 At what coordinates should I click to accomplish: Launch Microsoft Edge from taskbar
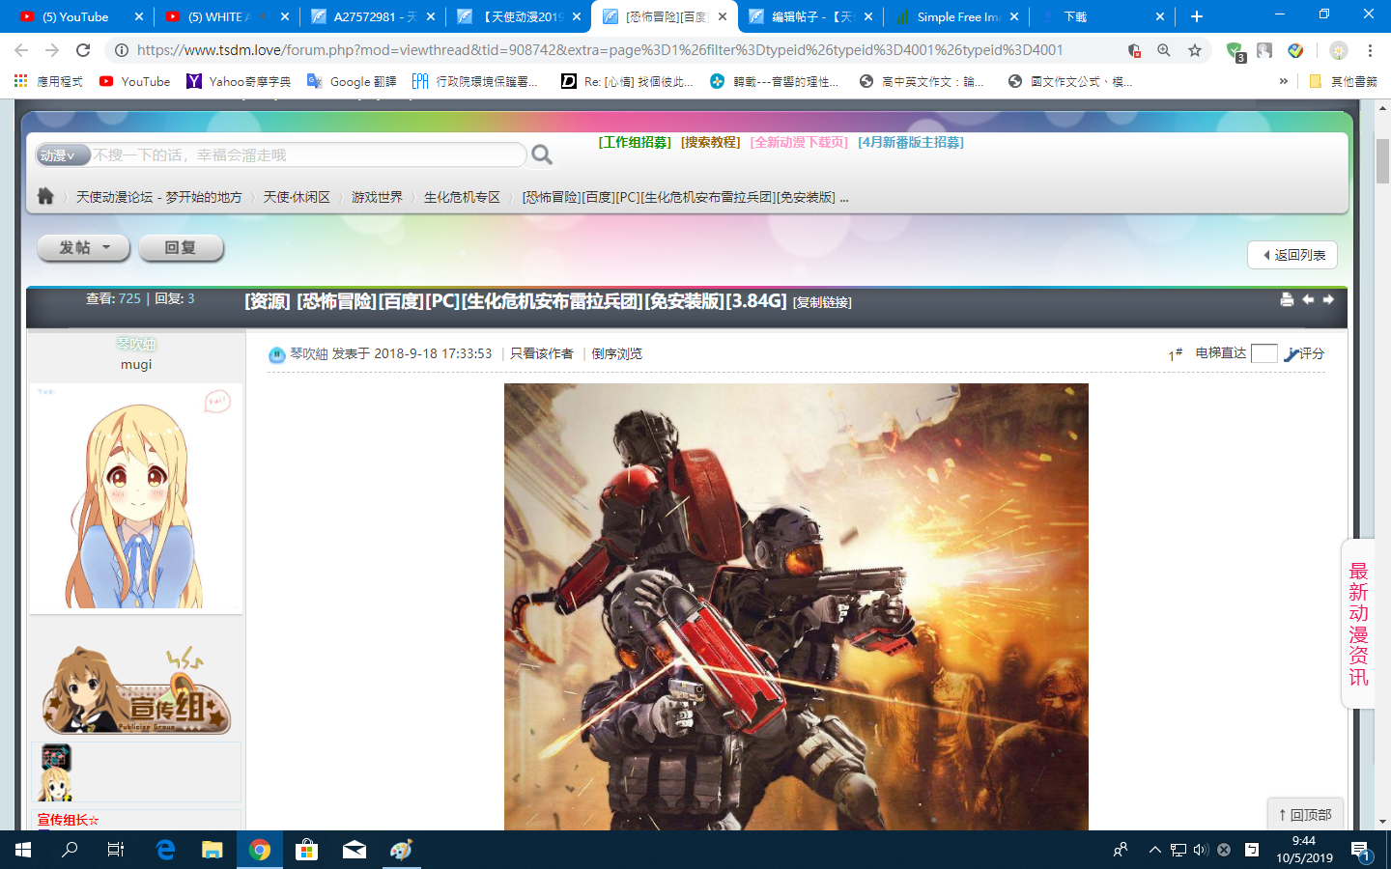tap(165, 850)
